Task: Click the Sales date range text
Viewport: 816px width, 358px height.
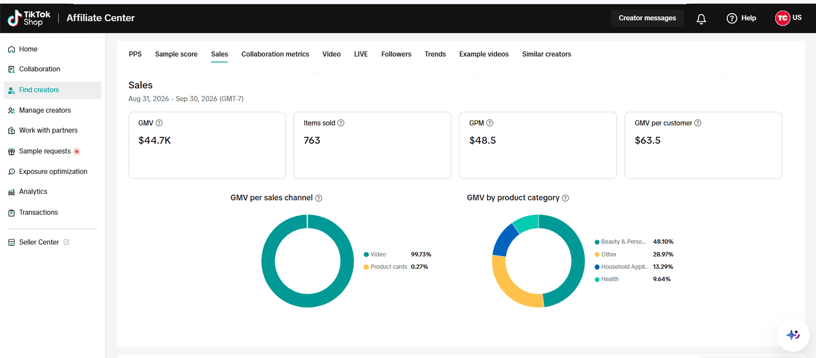Action: click(186, 99)
